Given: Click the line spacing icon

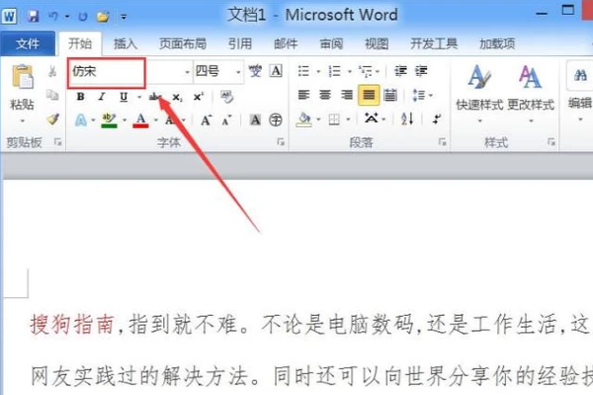Looking at the screenshot, I should 418,95.
